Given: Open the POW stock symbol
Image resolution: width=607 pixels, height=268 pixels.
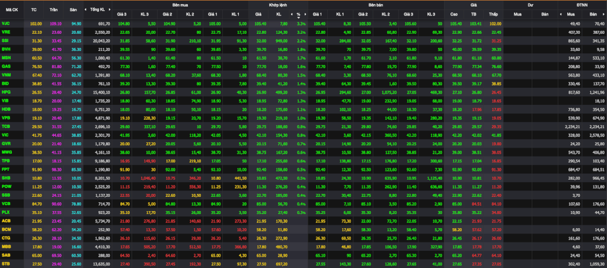Looking at the screenshot, I should (6, 186).
